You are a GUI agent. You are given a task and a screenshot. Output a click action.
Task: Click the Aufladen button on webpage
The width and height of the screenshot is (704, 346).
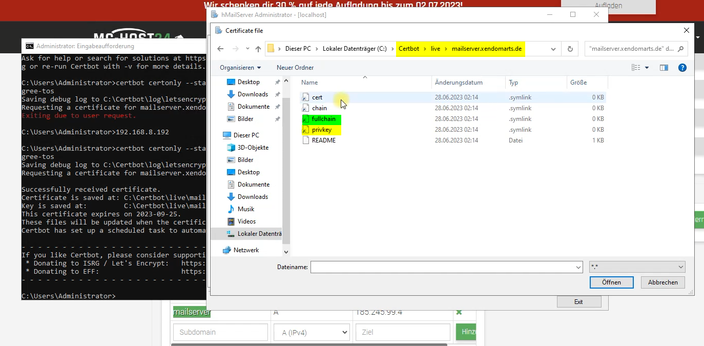(609, 6)
